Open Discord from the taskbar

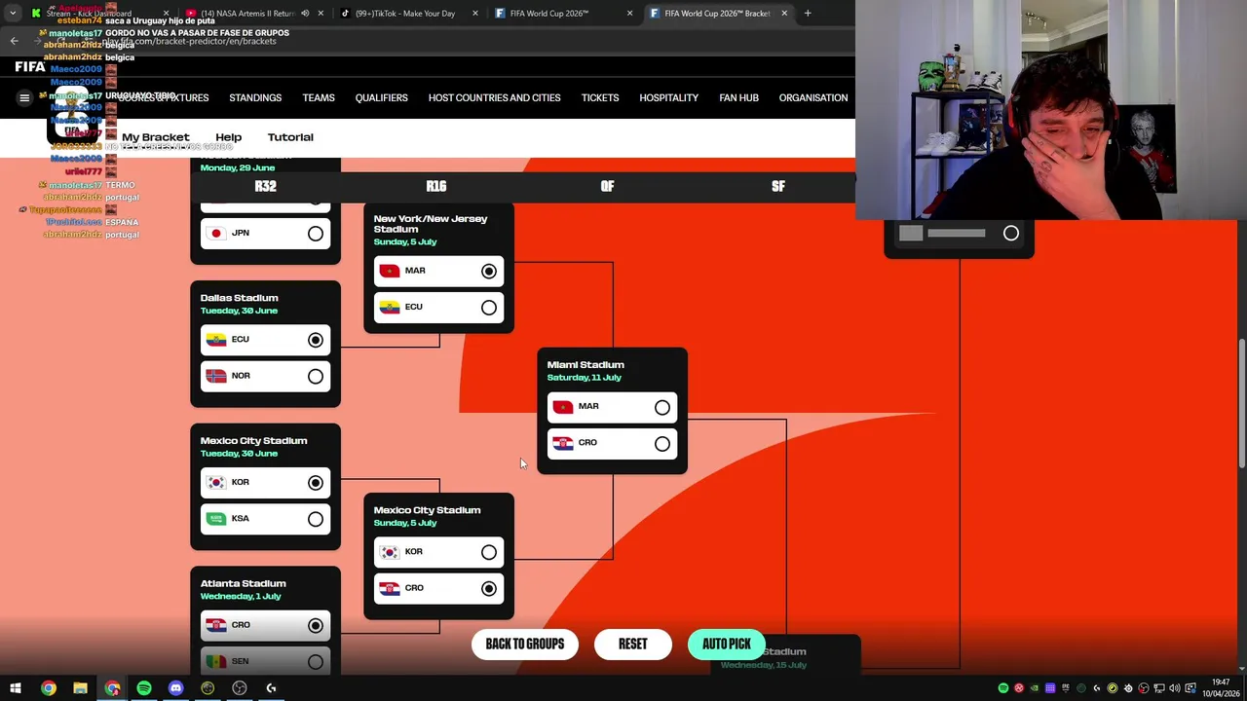(x=175, y=688)
